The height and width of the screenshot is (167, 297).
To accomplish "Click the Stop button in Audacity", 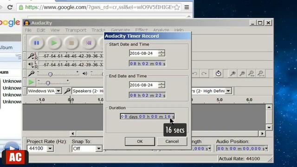I will [x=71, y=43].
